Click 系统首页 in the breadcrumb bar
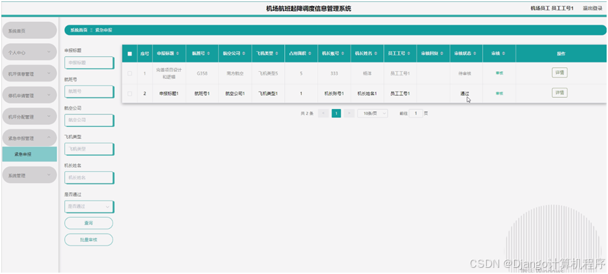608x274 pixels. tap(79, 30)
